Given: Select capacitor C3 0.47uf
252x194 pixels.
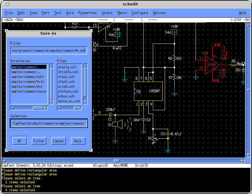Looking at the screenshot, I should point(168,134).
